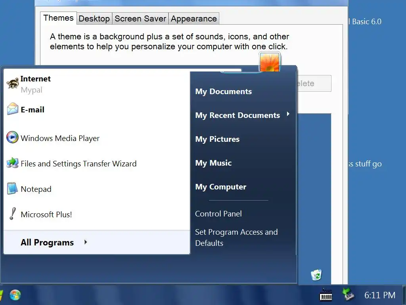
Task: Launch Windows Media Player icon
Action: point(12,137)
